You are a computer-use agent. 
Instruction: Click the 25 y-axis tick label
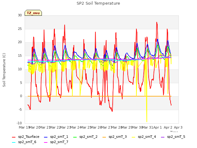(20, 29)
